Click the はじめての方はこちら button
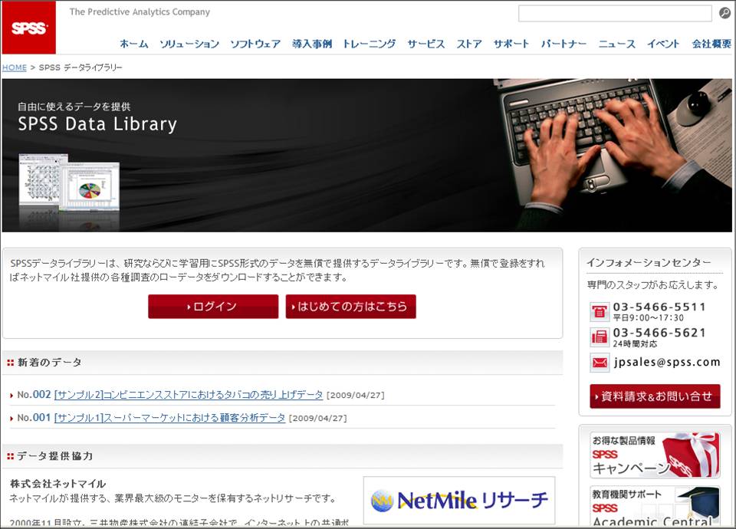 point(350,307)
